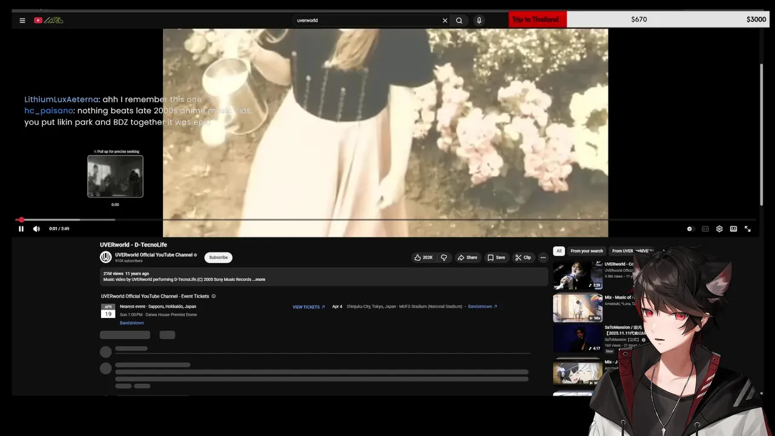
Task: Click the page vertical scrollbar
Action: [762, 134]
